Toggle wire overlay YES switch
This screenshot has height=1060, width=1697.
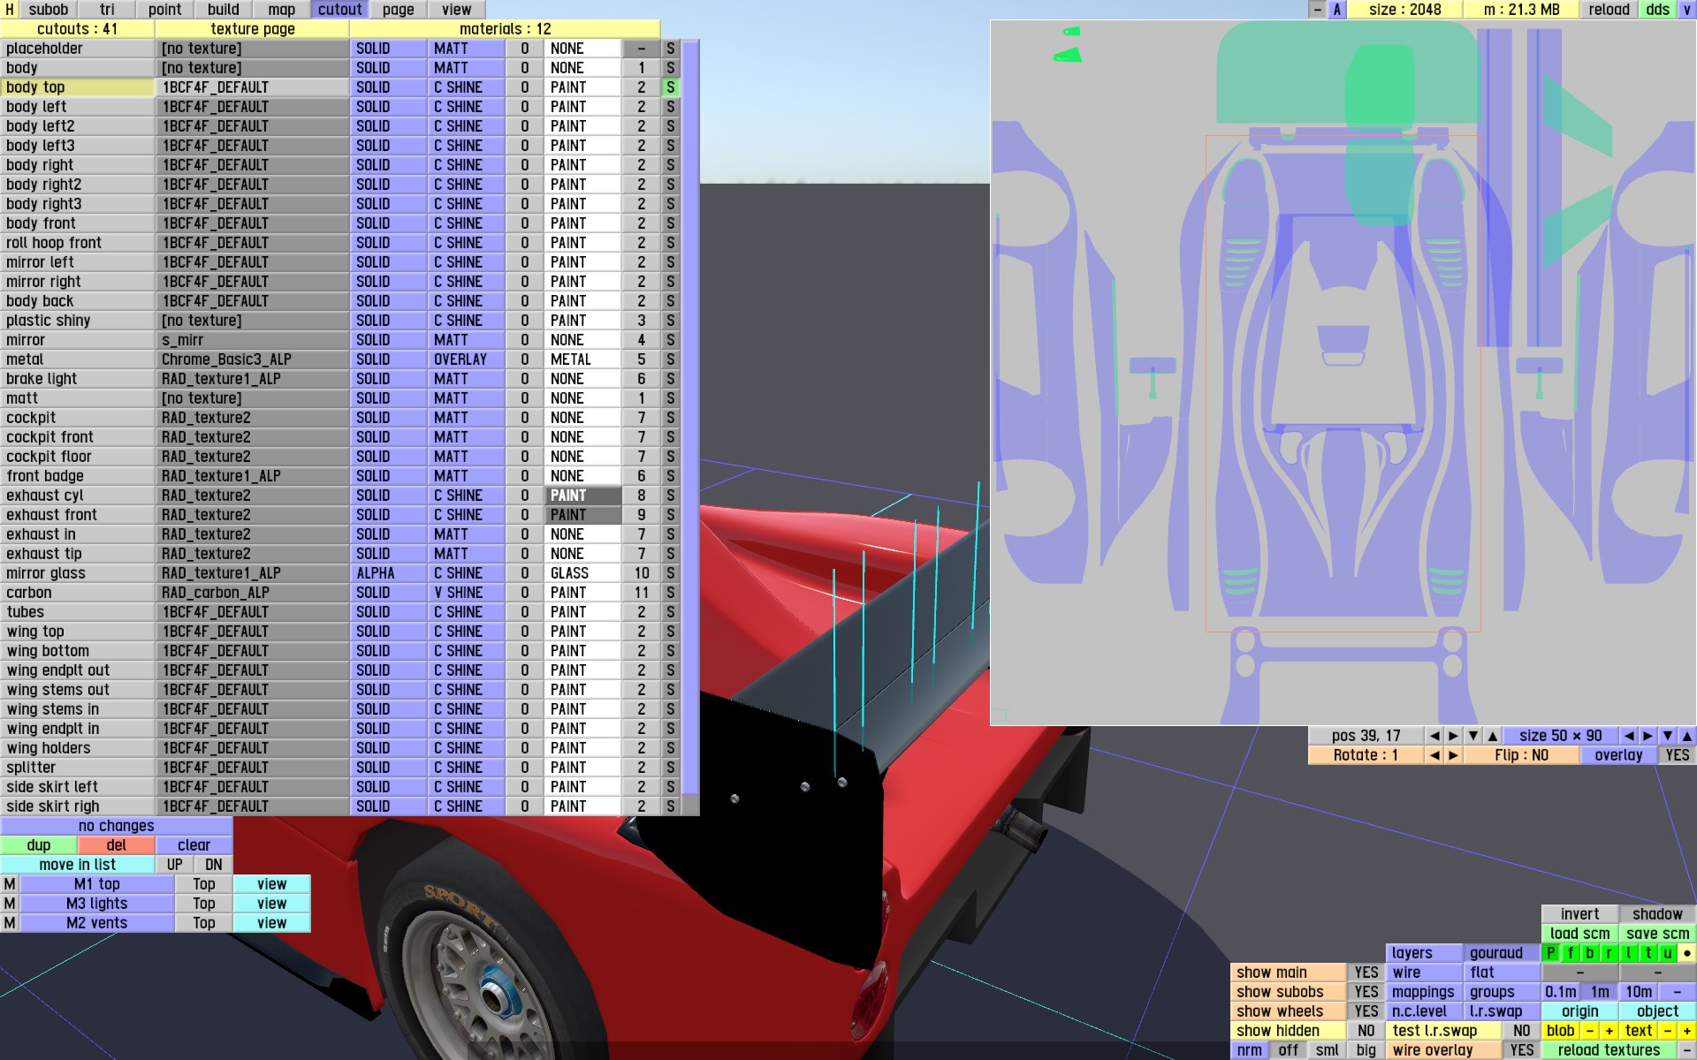1521,1050
